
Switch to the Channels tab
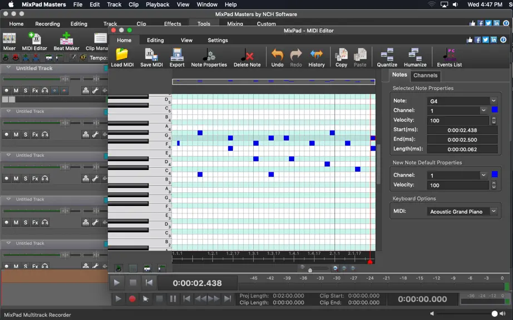[x=425, y=76]
